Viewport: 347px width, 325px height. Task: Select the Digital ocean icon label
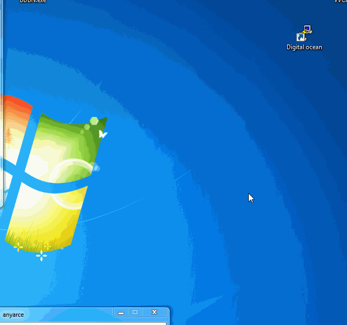(x=304, y=47)
